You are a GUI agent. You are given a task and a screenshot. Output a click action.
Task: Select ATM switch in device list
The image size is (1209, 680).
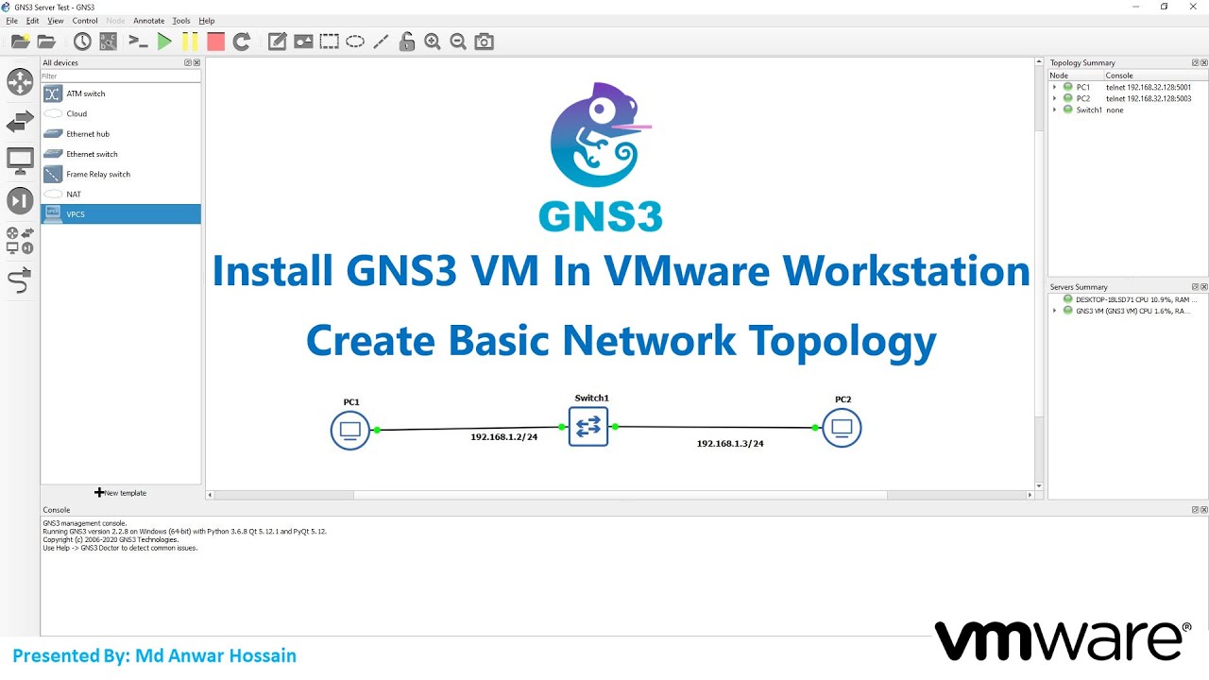(x=121, y=93)
